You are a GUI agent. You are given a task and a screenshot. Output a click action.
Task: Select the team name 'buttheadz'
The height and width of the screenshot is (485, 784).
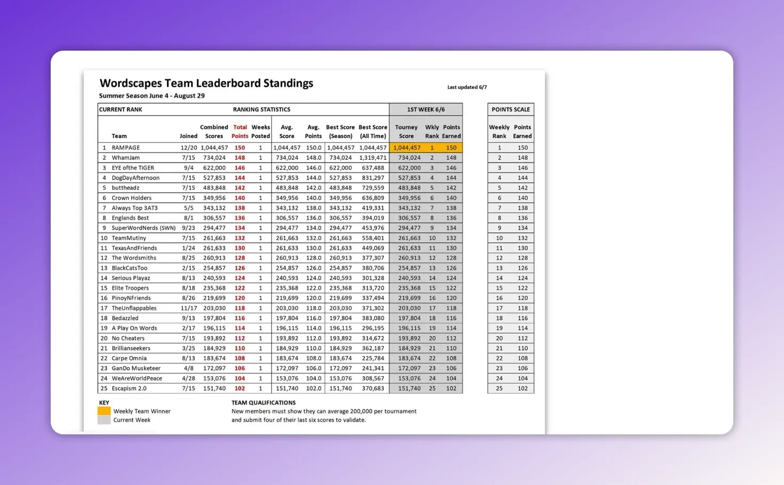(125, 188)
